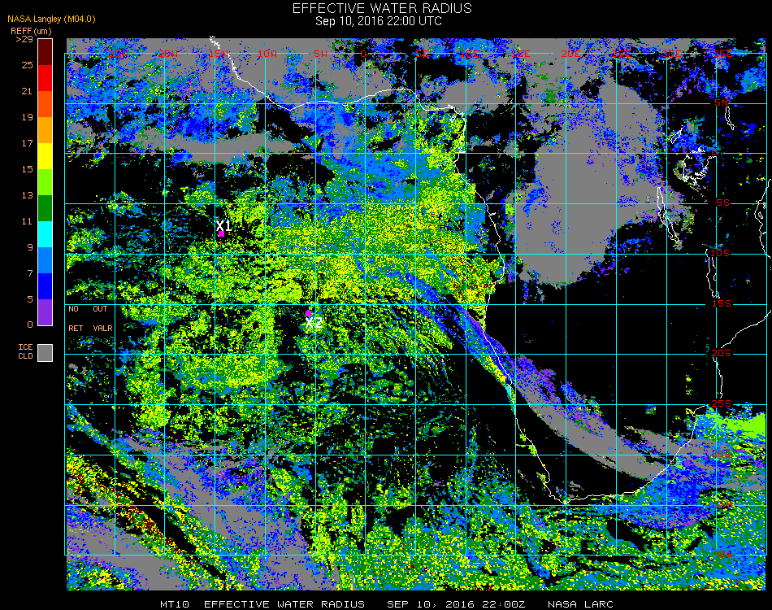Click the '5E' longitude label

422,54
